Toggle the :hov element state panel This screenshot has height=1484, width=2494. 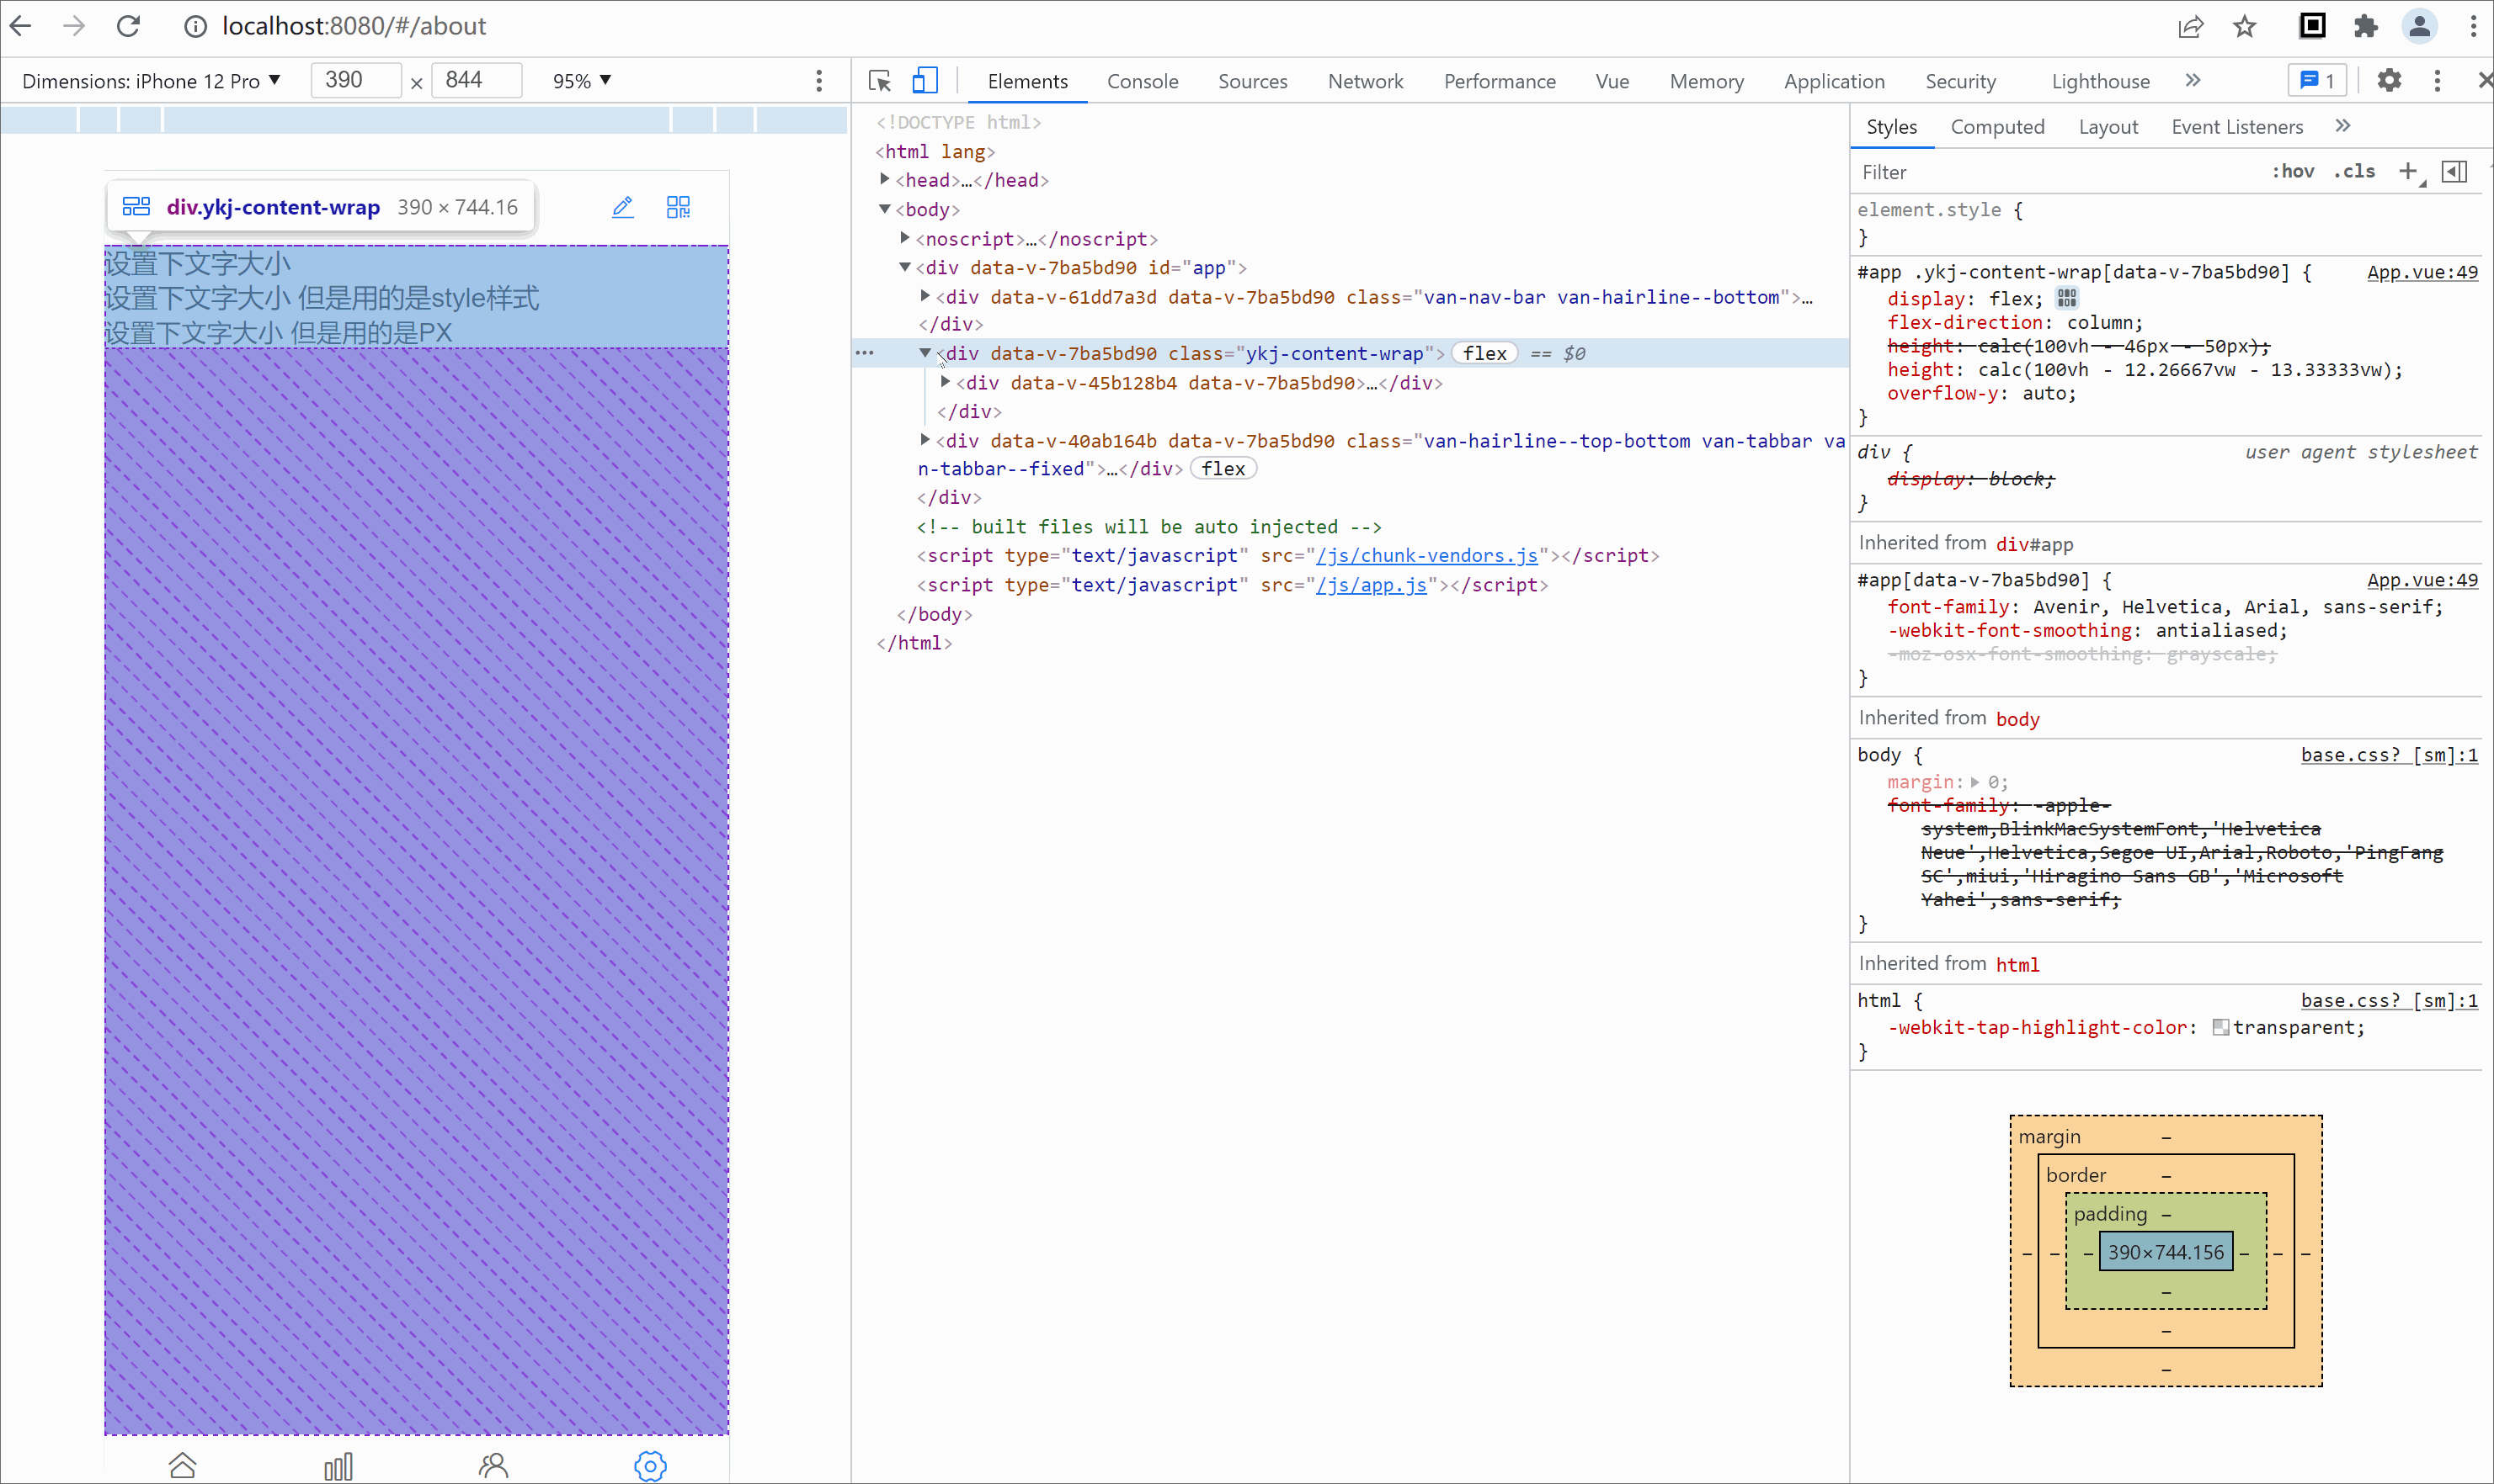2292,171
